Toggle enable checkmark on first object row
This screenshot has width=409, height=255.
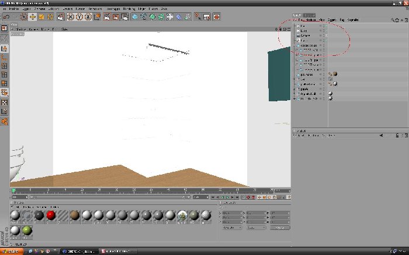pos(326,26)
